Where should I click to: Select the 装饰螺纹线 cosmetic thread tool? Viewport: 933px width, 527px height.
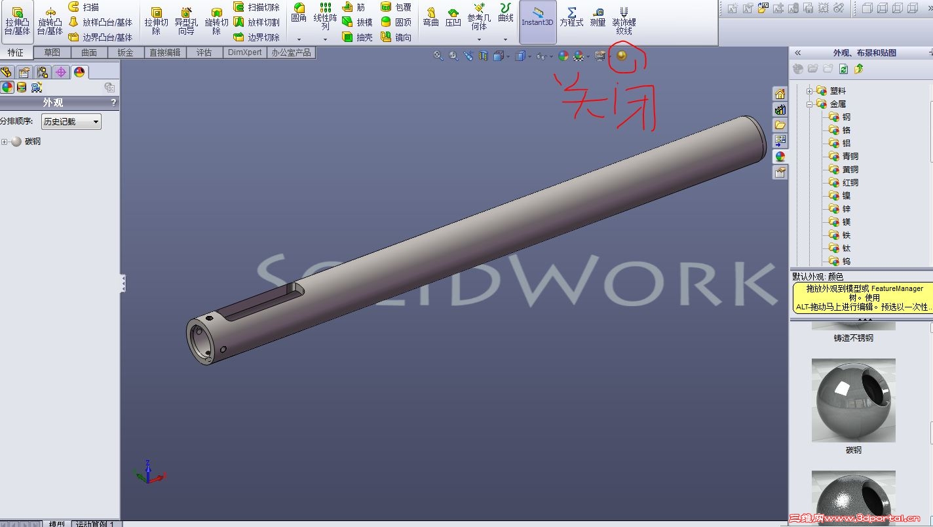point(624,22)
